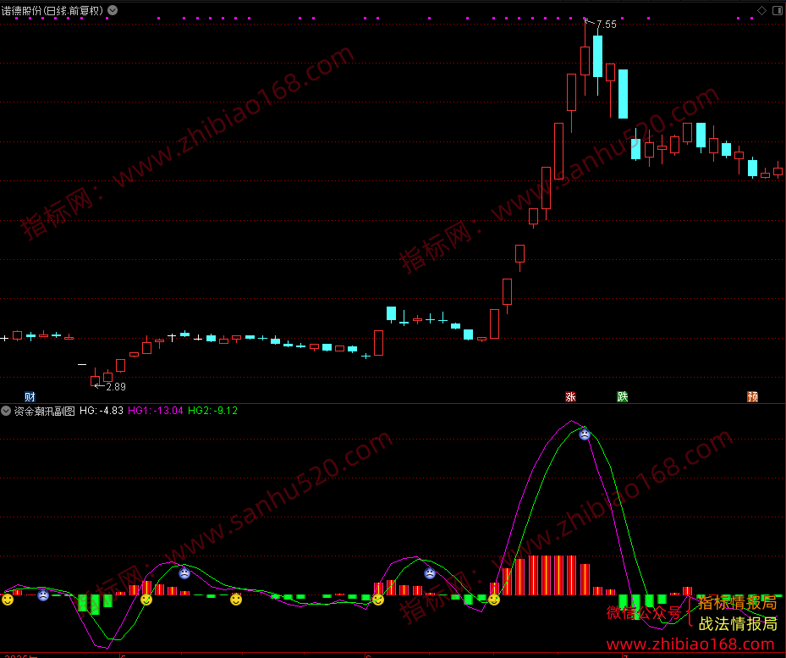
Task: Click the green HG2: -9.12 value
Action: (212, 411)
